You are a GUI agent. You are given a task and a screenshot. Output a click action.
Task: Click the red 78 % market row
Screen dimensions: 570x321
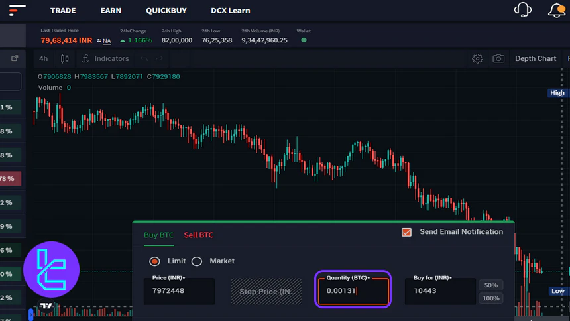coord(11,178)
